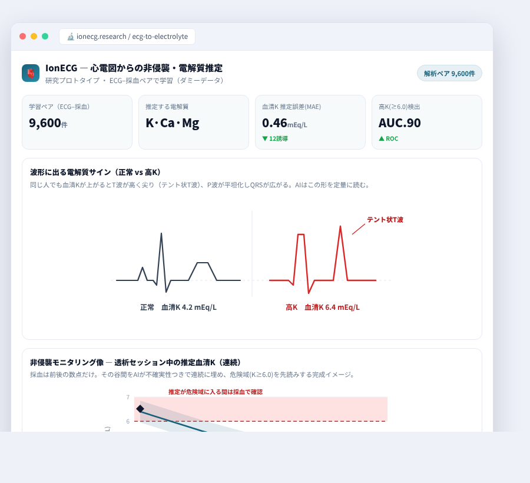Click the 採血は前後の数点だけ description text
This screenshot has height=483, width=530.
193,375
